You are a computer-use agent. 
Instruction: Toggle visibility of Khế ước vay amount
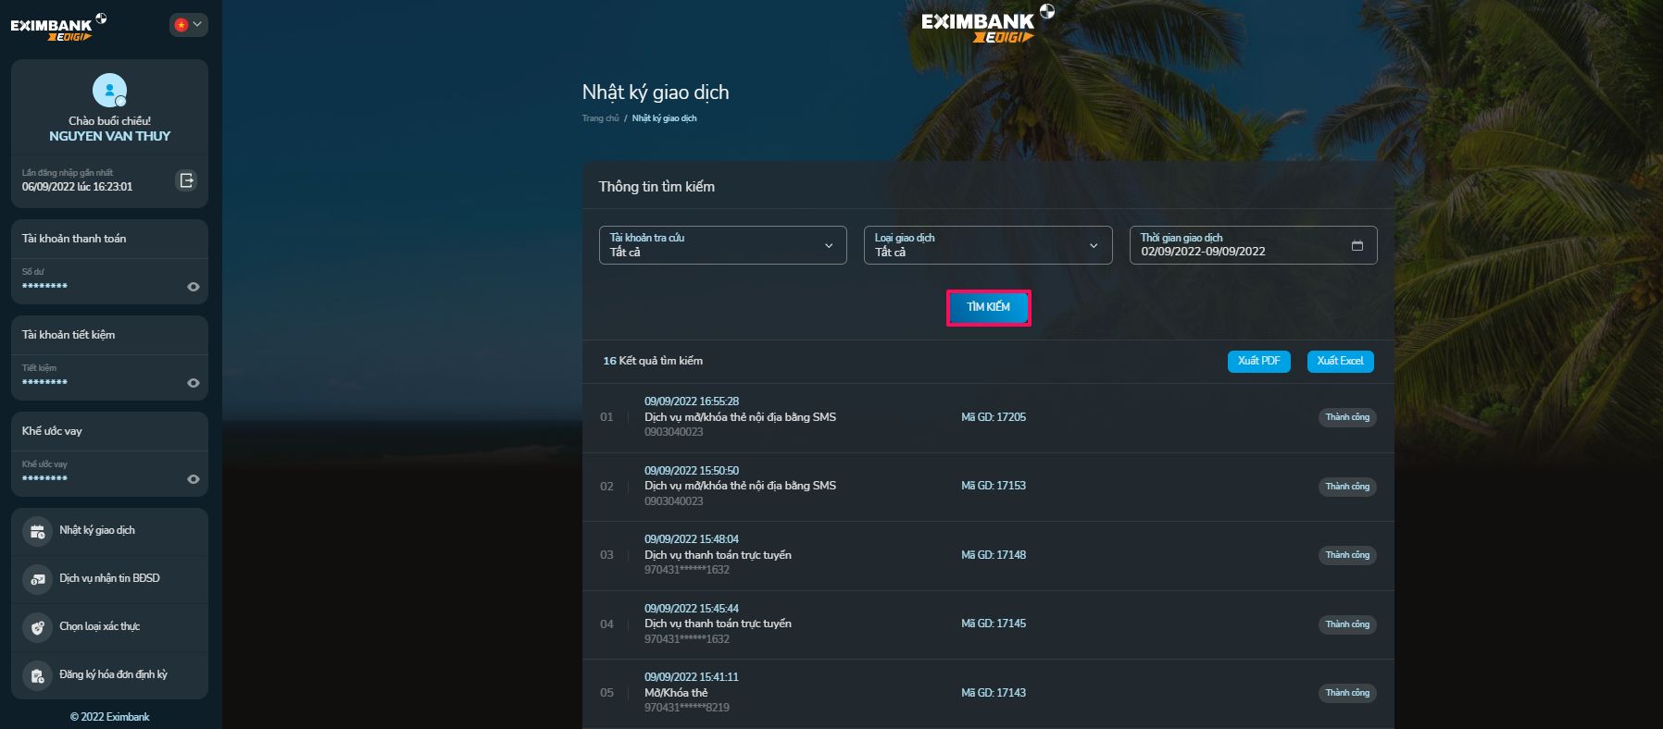click(193, 479)
